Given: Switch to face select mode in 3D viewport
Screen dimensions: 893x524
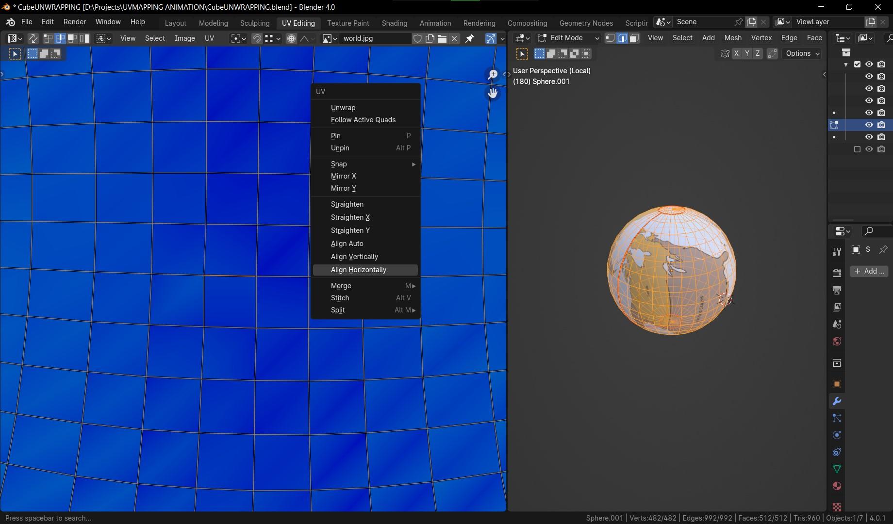Looking at the screenshot, I should tap(634, 38).
